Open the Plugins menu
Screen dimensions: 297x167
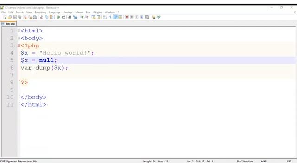point(98,13)
